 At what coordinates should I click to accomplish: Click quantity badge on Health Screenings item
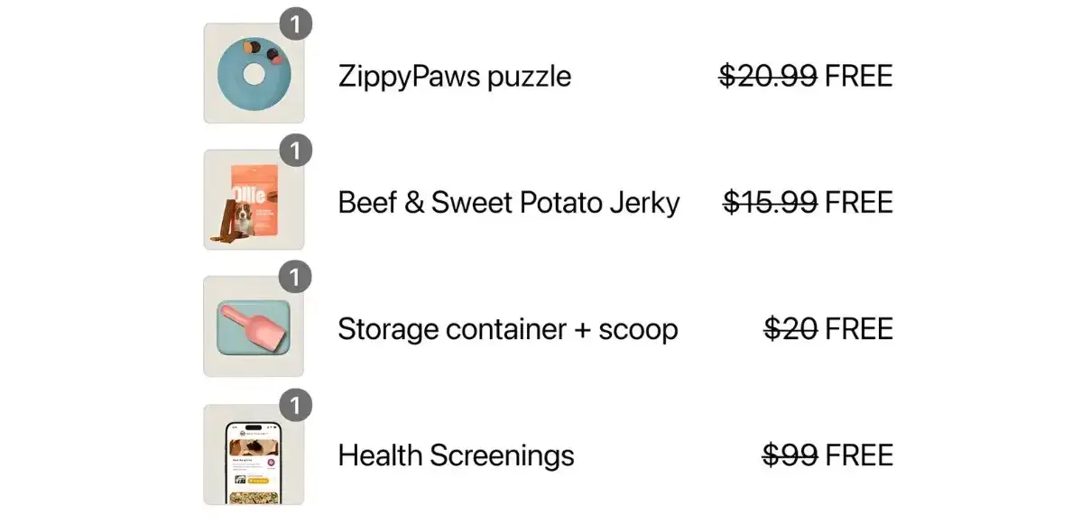coord(295,406)
